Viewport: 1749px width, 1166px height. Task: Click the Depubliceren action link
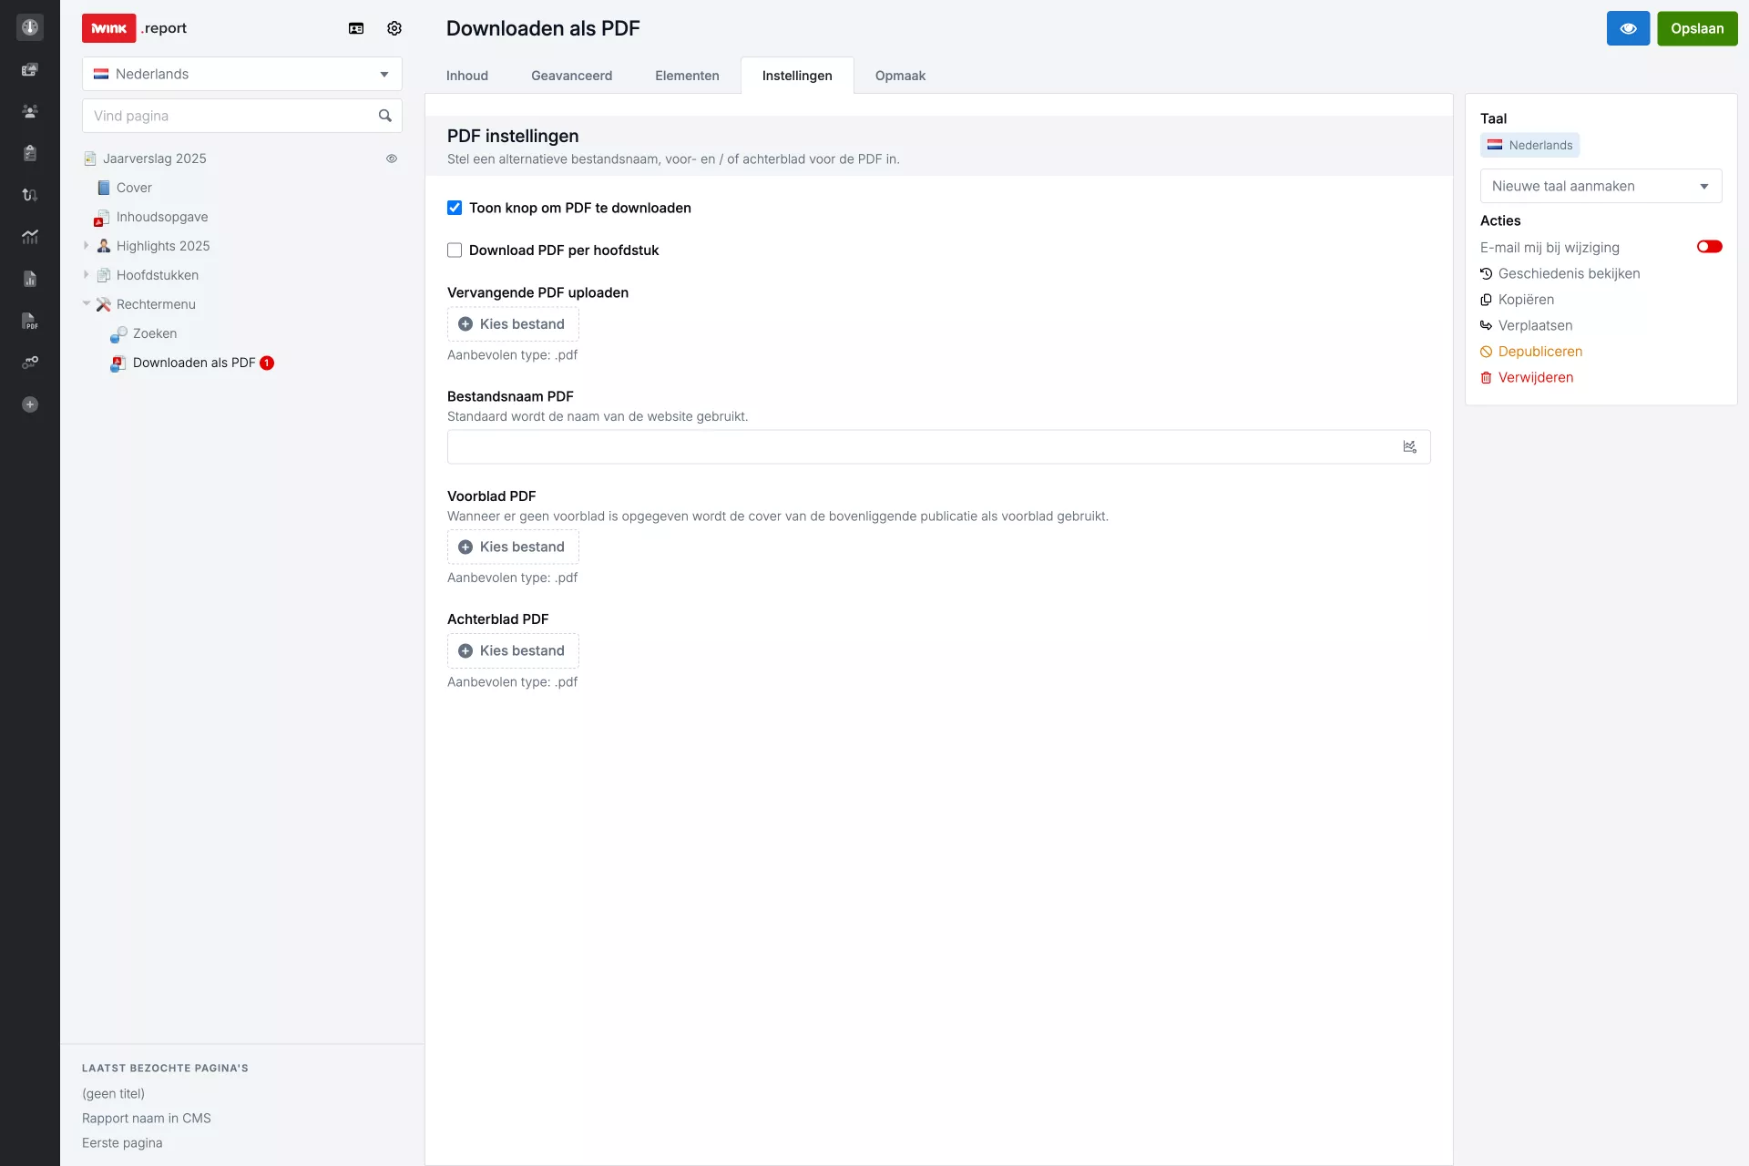click(1539, 352)
